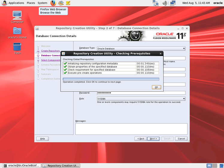Switch to Repository Creation Utility taskbar item
224x168 pixels.
61,166
